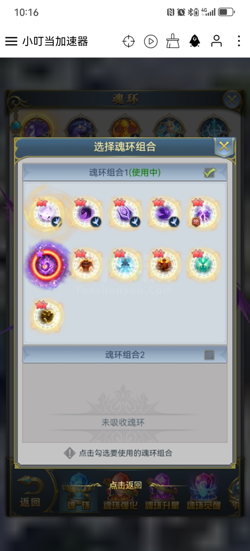The height and width of the screenshot is (551, 250).
Task: Switch to the 魂环强化 tab
Action: click(x=120, y=492)
